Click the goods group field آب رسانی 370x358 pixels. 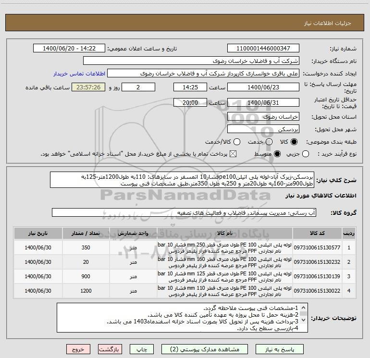[184, 212]
